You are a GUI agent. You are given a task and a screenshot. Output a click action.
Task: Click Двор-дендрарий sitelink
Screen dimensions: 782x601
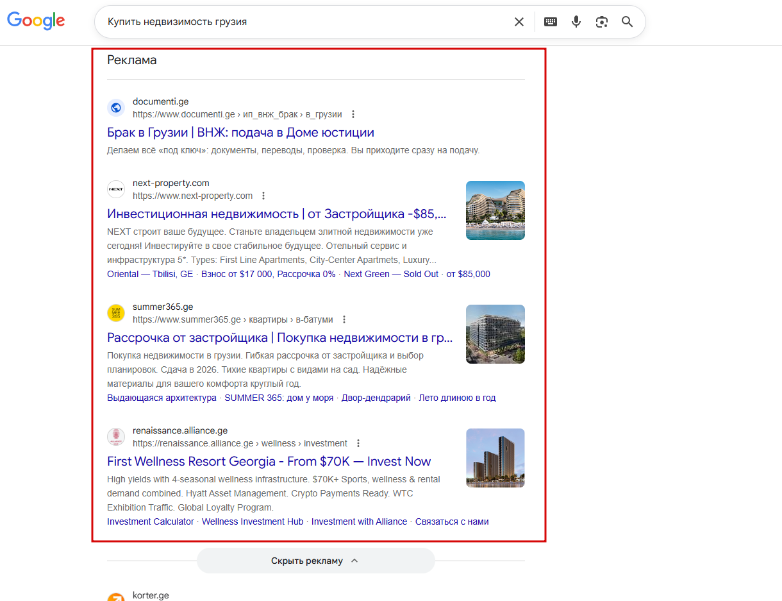coord(376,398)
